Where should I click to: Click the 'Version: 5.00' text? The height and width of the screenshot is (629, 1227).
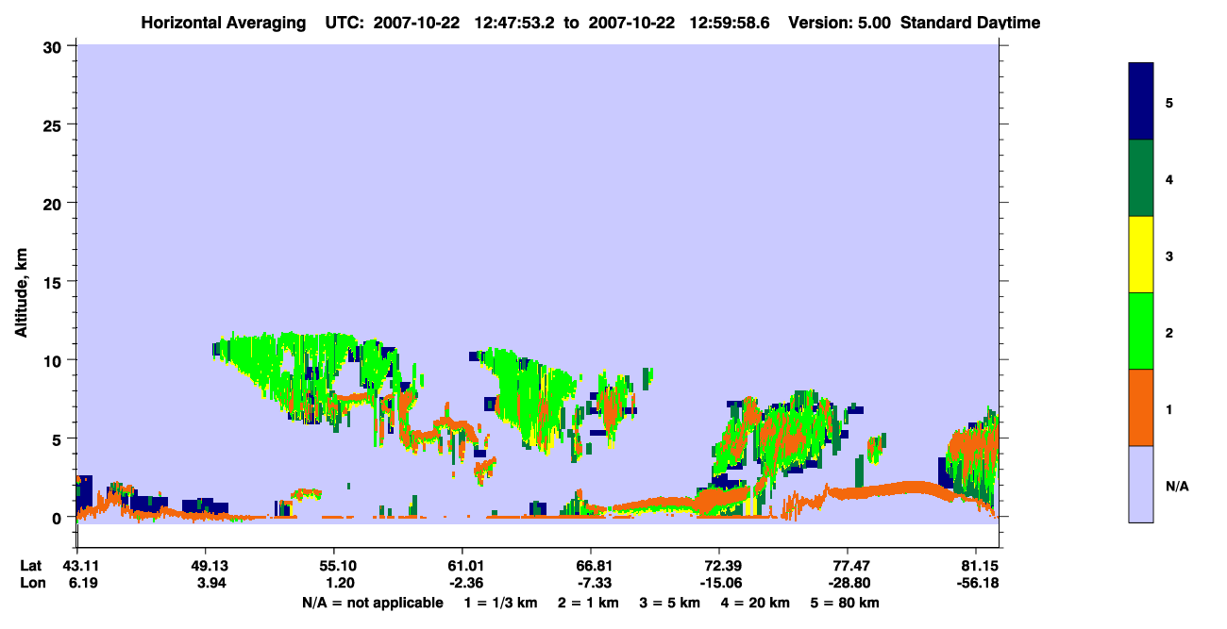839,23
